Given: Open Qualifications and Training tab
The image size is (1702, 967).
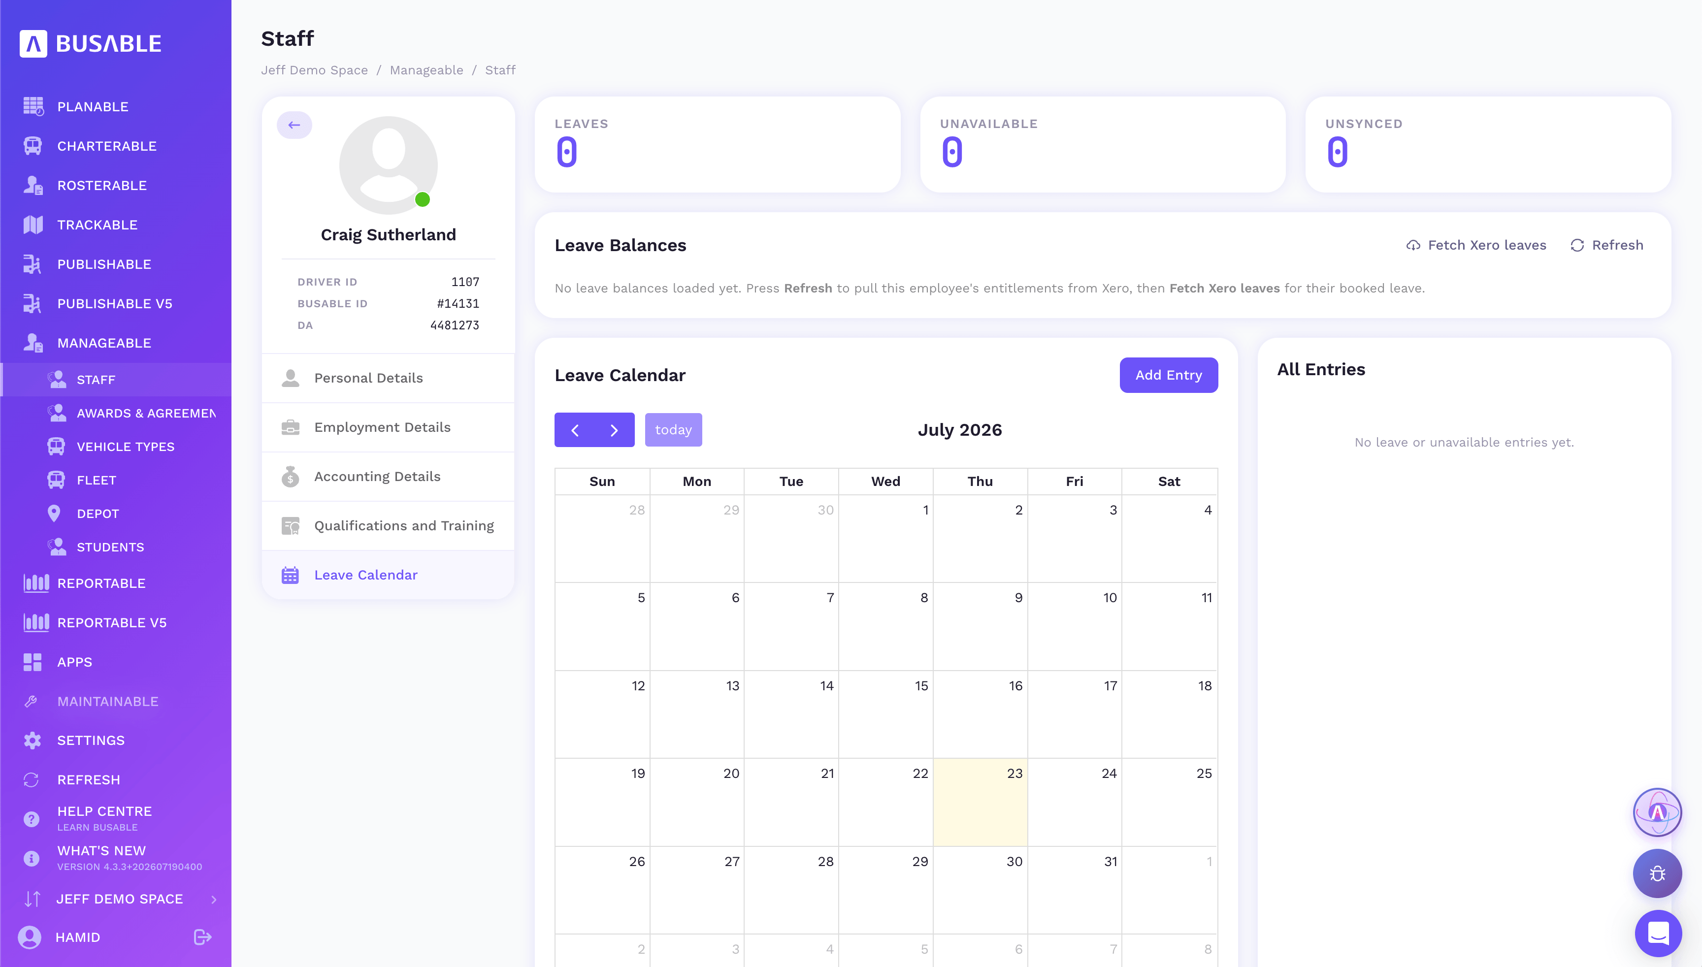Looking at the screenshot, I should coord(389,525).
